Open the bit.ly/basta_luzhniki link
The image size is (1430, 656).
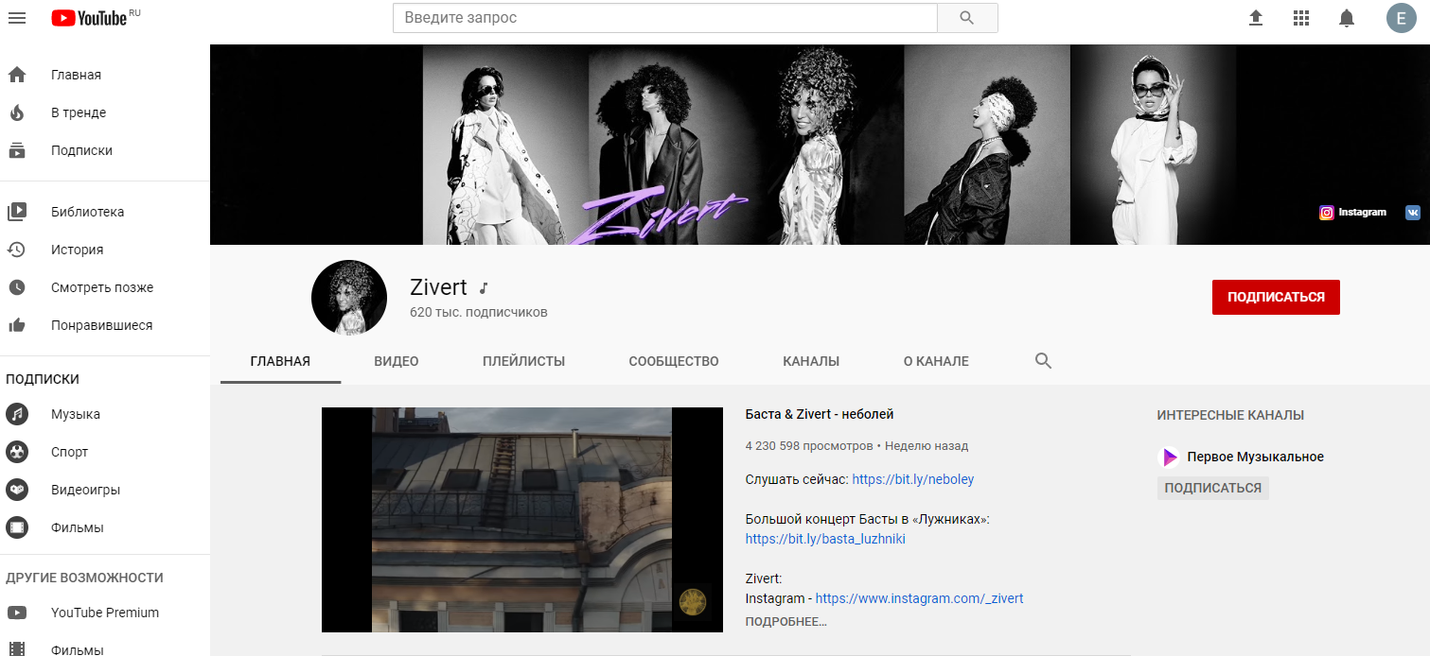click(825, 539)
